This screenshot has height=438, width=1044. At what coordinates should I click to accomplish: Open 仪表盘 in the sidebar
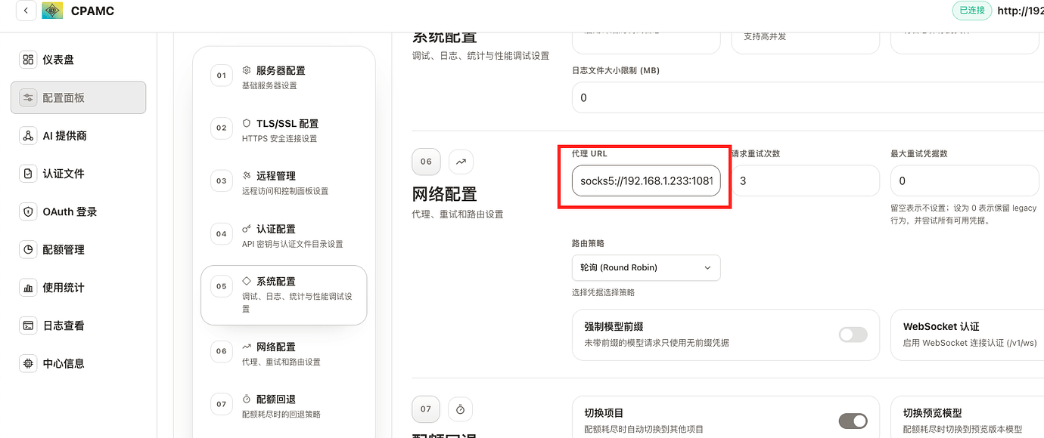78,60
